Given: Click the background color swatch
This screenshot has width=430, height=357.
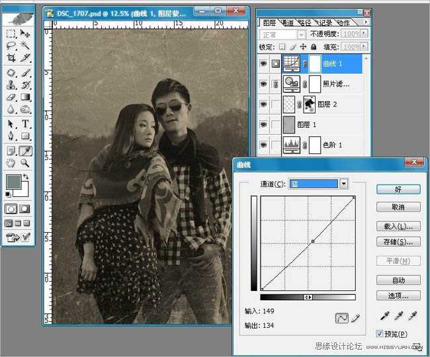Looking at the screenshot, I should tap(24, 192).
